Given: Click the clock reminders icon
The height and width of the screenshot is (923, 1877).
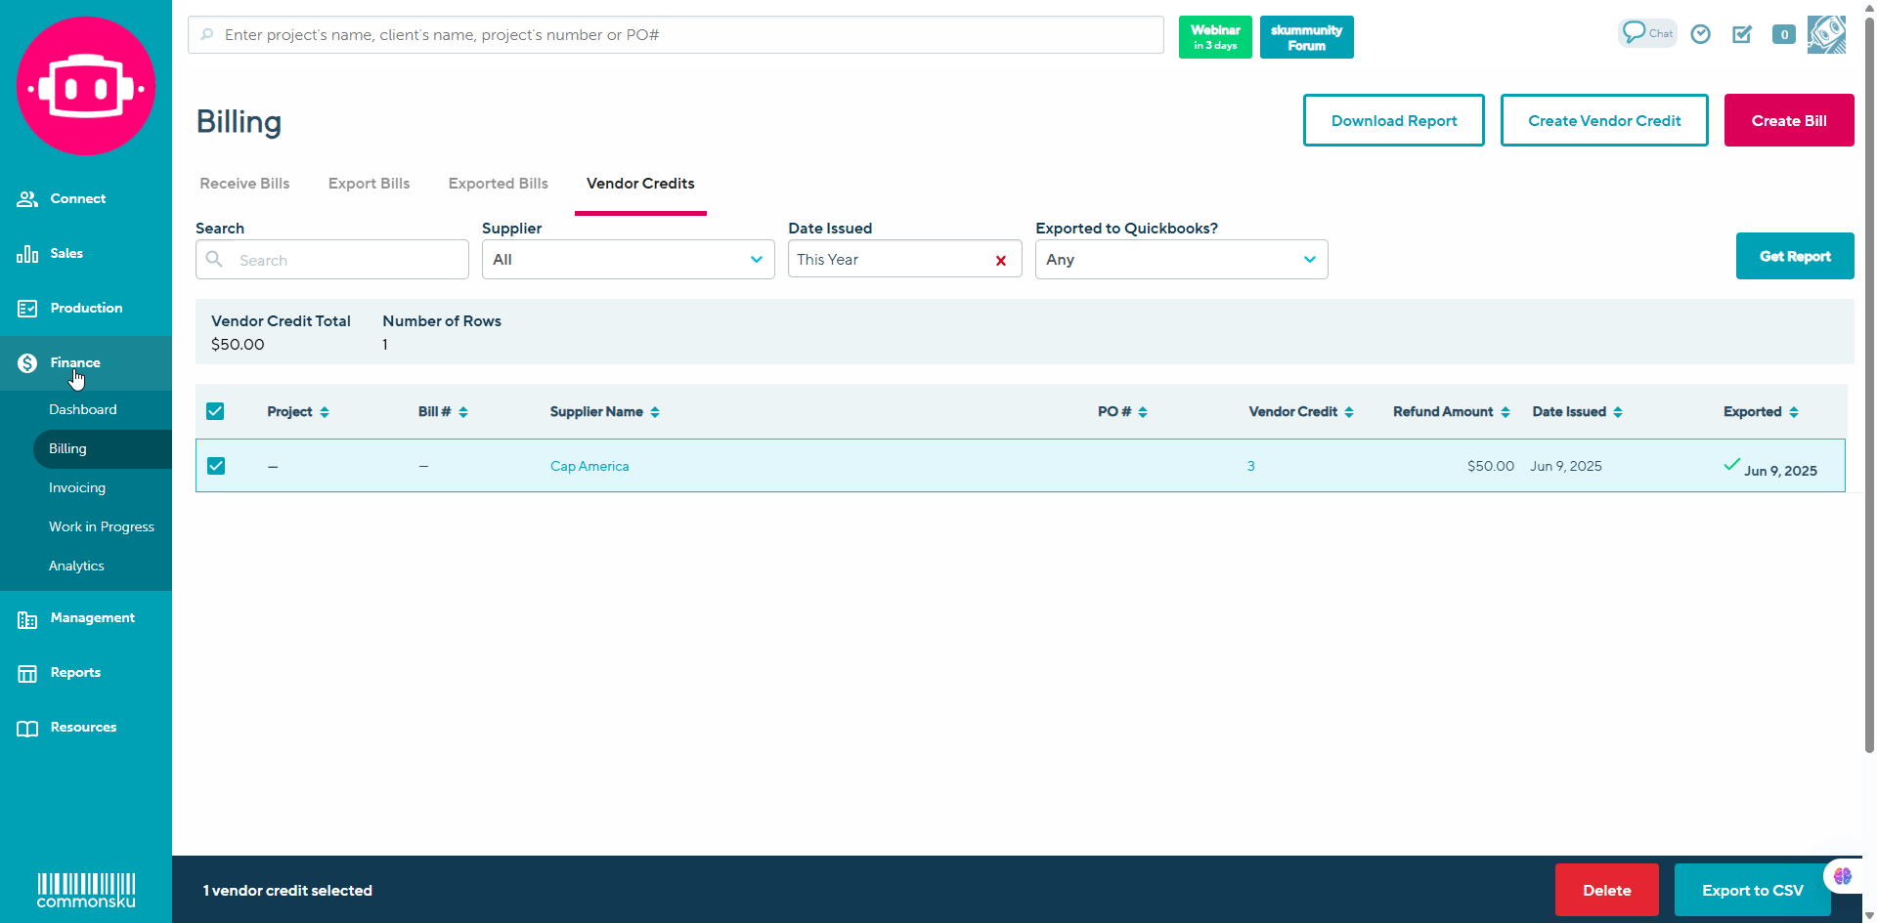Looking at the screenshot, I should coord(1701,34).
